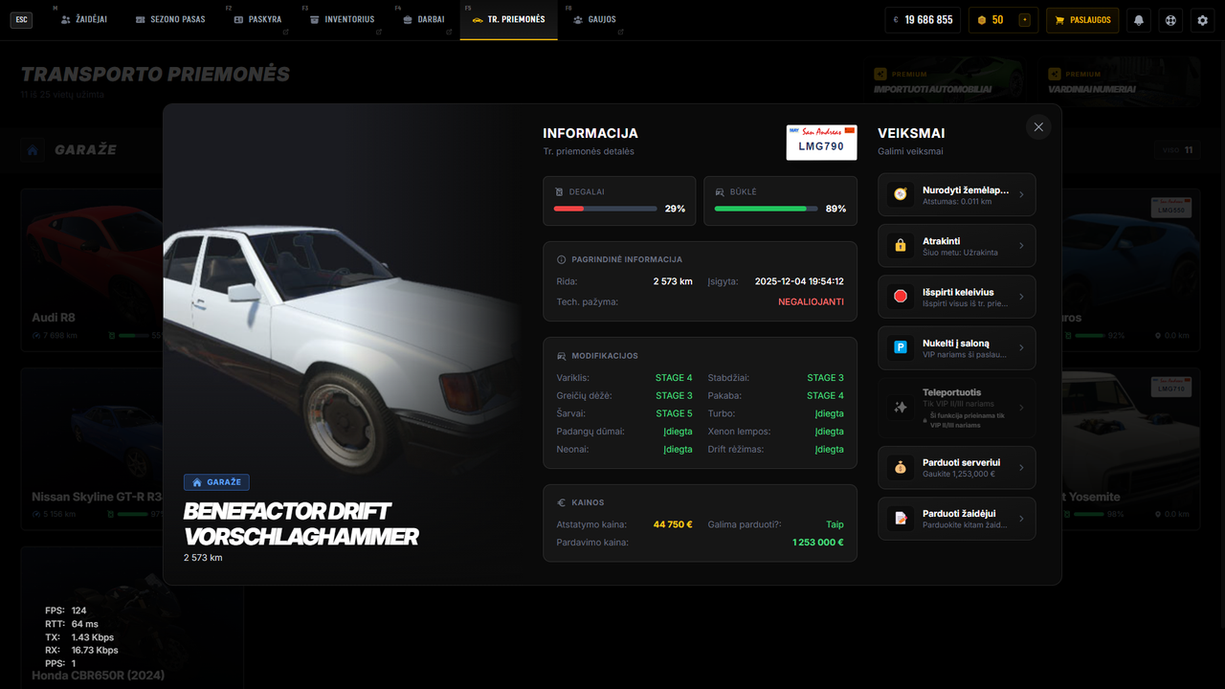Click the compass icon beside Nurodyti žemėlapyje
The image size is (1225, 689).
pyautogui.click(x=900, y=194)
